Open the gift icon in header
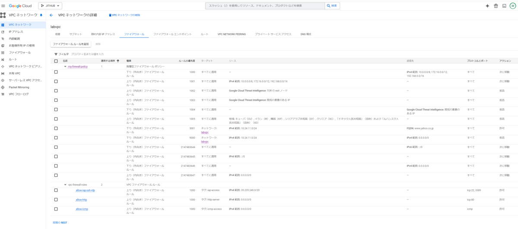 (x=496, y=6)
